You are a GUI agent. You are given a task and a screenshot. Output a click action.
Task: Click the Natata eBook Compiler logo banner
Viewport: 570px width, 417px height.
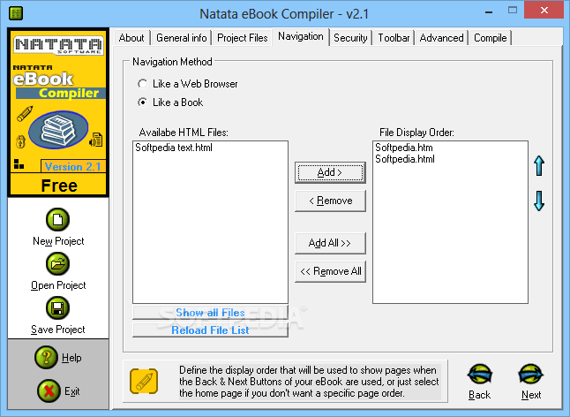[x=58, y=112]
